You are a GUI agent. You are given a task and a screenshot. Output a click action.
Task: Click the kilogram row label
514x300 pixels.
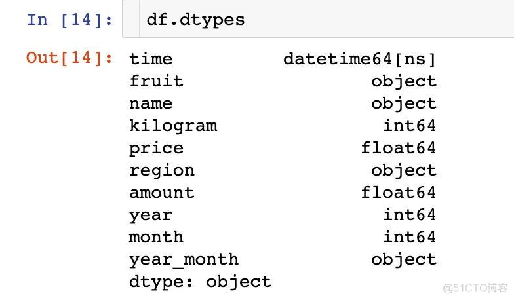173,126
